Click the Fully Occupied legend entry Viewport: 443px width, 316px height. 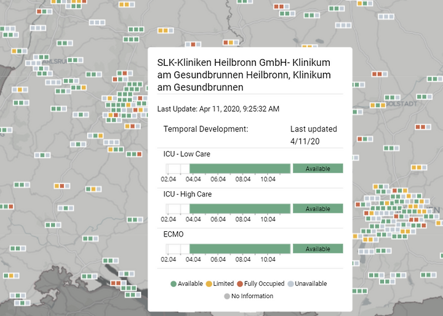pos(260,283)
